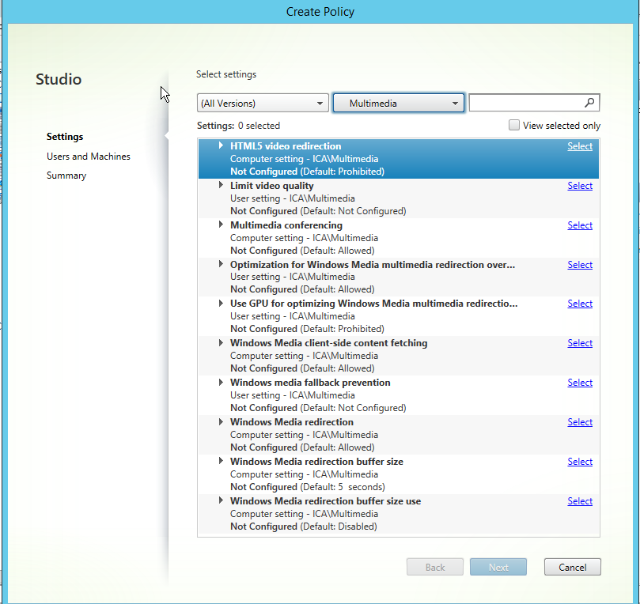Select link for Use GPU for optimizing
The width and height of the screenshot is (640, 604).
pos(580,304)
